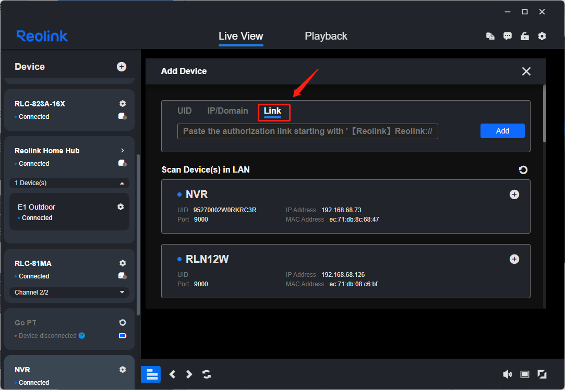Add the scanned NVR device with plus icon

pos(514,194)
